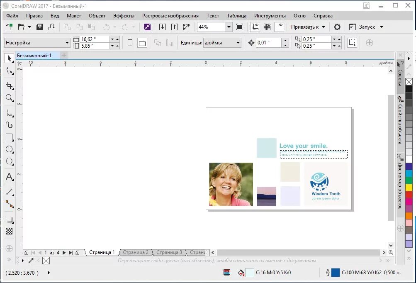This screenshot has height=283, width=416.
Task: Select the yellow palette swatch
Action: tap(409, 188)
